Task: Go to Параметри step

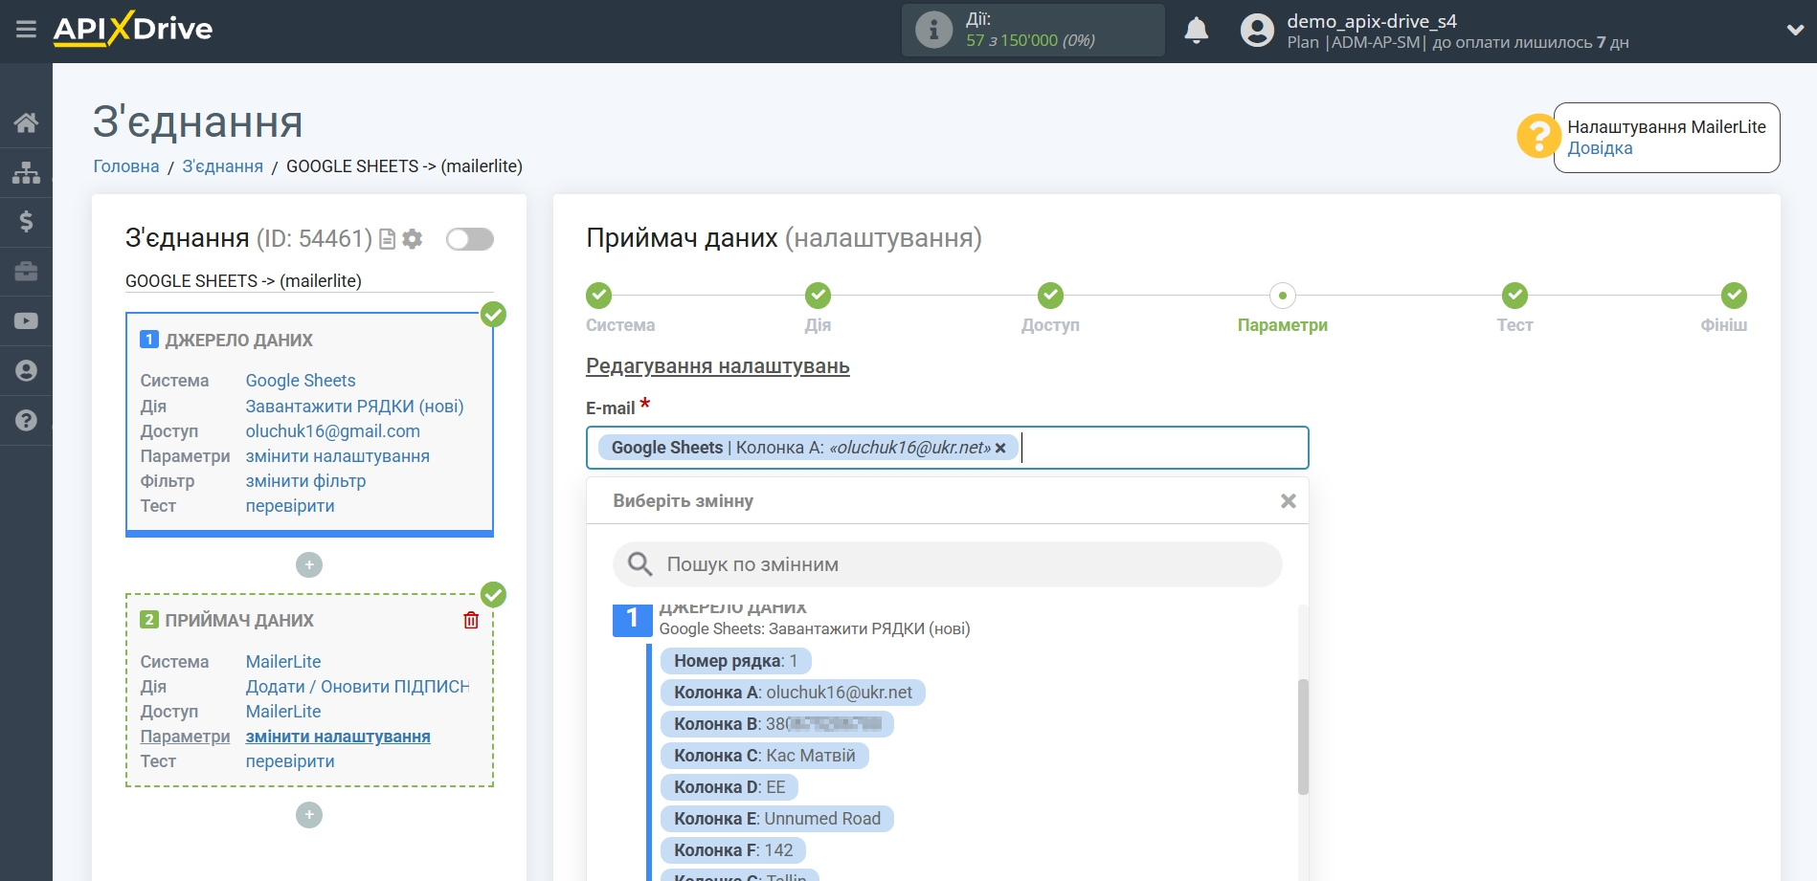Action: pyautogui.click(x=1283, y=296)
